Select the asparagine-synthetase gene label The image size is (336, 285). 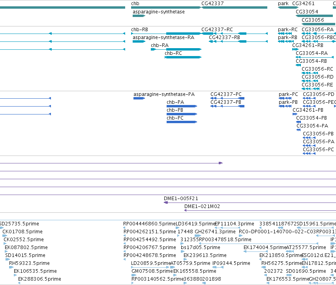159,12
